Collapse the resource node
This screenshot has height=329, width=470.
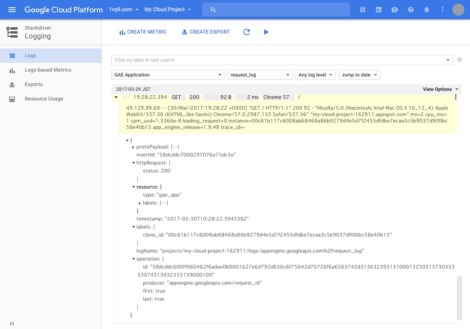point(134,187)
